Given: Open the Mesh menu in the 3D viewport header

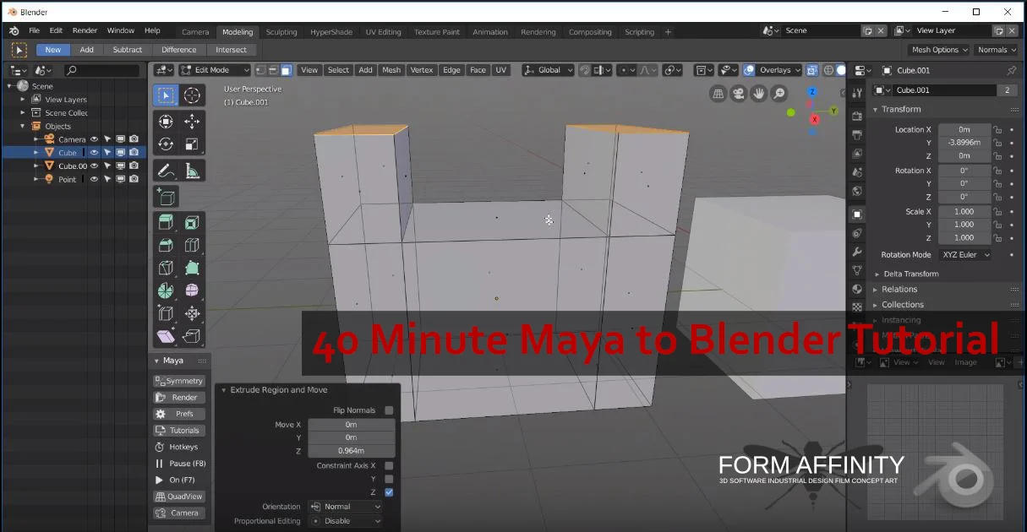Looking at the screenshot, I should (x=391, y=70).
